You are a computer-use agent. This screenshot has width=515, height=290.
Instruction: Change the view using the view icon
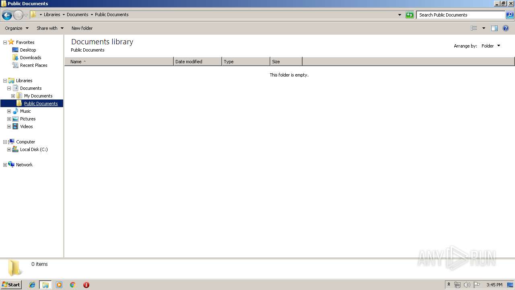(x=474, y=28)
